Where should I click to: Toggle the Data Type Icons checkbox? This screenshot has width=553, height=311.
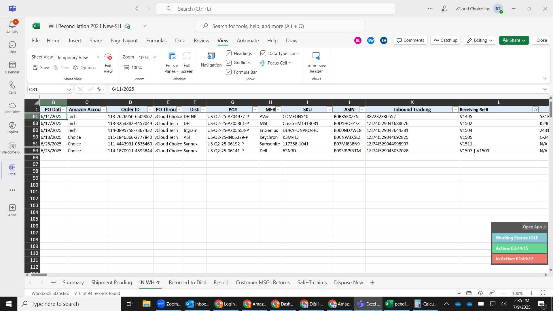pyautogui.click(x=263, y=53)
